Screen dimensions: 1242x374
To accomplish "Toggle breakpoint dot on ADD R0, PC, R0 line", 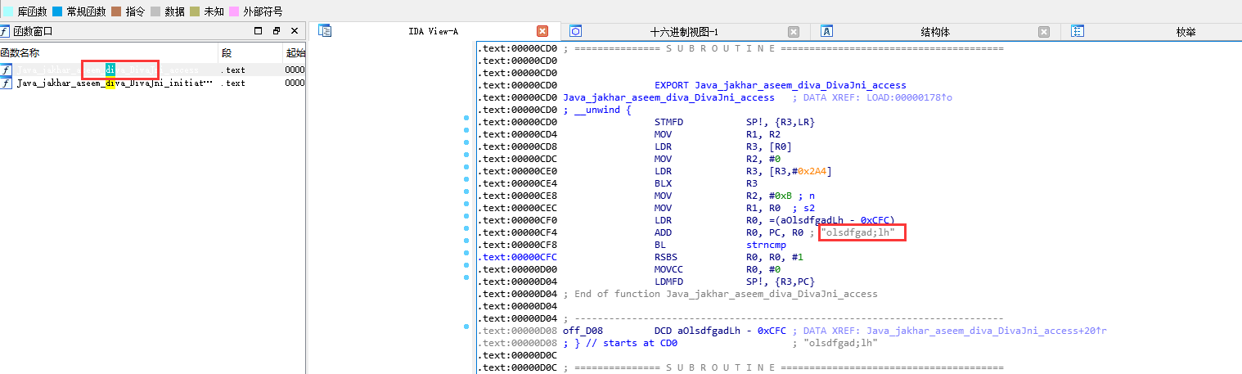I will click(466, 229).
